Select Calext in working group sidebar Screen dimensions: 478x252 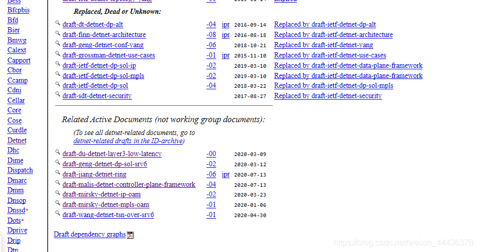(x=16, y=50)
